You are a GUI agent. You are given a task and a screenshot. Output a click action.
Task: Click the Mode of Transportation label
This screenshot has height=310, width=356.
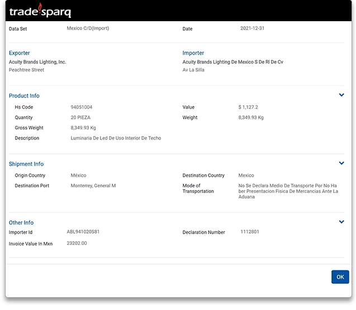tap(198, 188)
